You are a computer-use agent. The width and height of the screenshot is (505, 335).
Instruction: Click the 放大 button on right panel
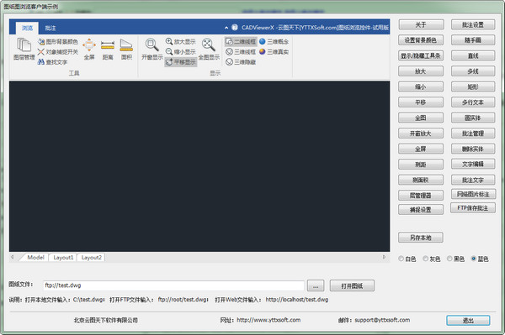click(x=421, y=71)
